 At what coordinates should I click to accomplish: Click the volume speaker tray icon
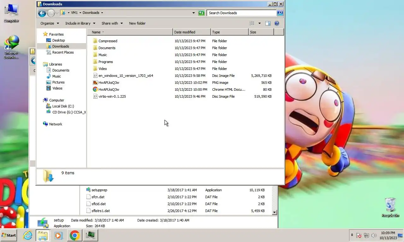374,235
